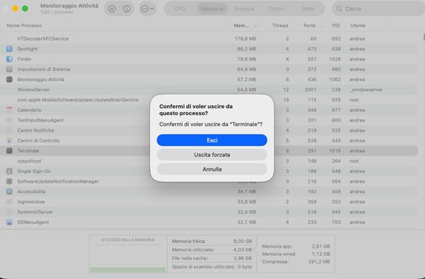Click the _windowserver user cell
This screenshot has width=425, height=279.
click(x=366, y=89)
